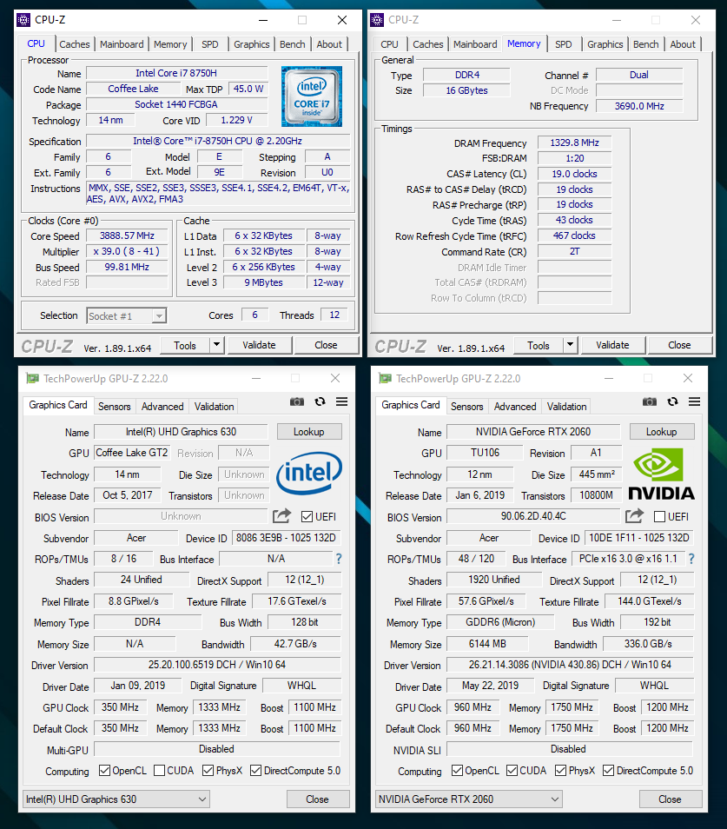This screenshot has height=829, width=727.
Task: Click Device ID 10DE 1F11 - 1025 132D
Action: (x=638, y=538)
